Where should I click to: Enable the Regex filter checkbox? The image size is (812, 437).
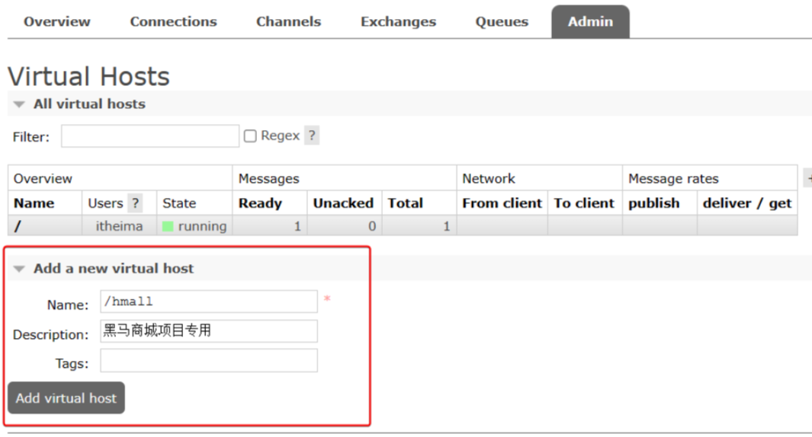point(250,136)
